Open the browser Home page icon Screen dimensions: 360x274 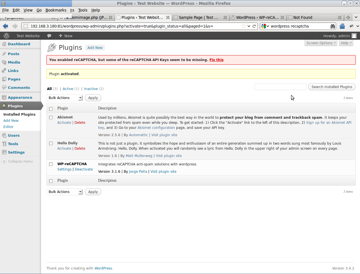click(x=342, y=26)
